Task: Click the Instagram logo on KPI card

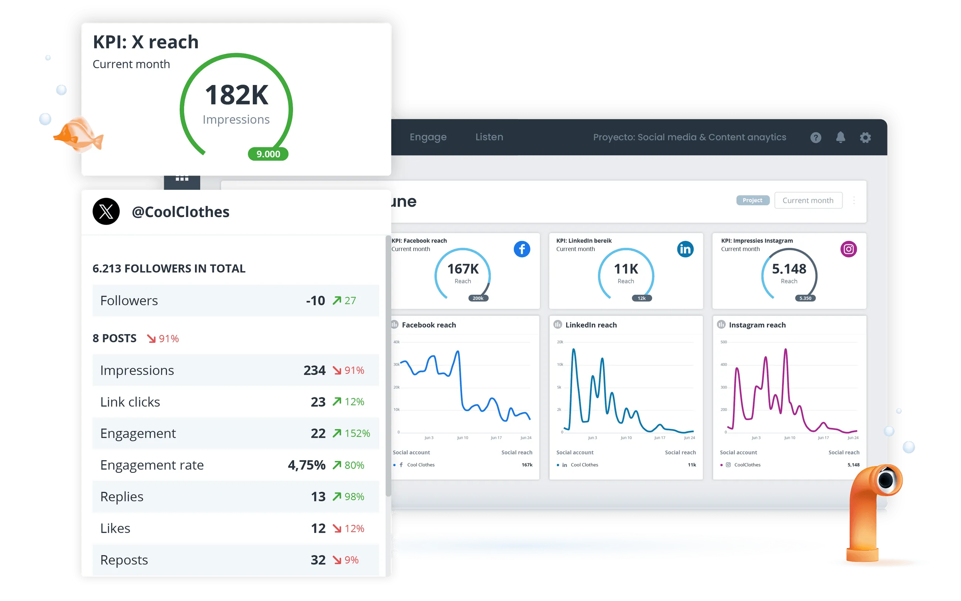Action: point(848,249)
